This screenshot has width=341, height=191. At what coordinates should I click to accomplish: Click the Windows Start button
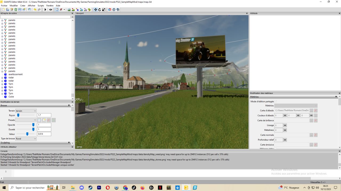tap(4, 188)
